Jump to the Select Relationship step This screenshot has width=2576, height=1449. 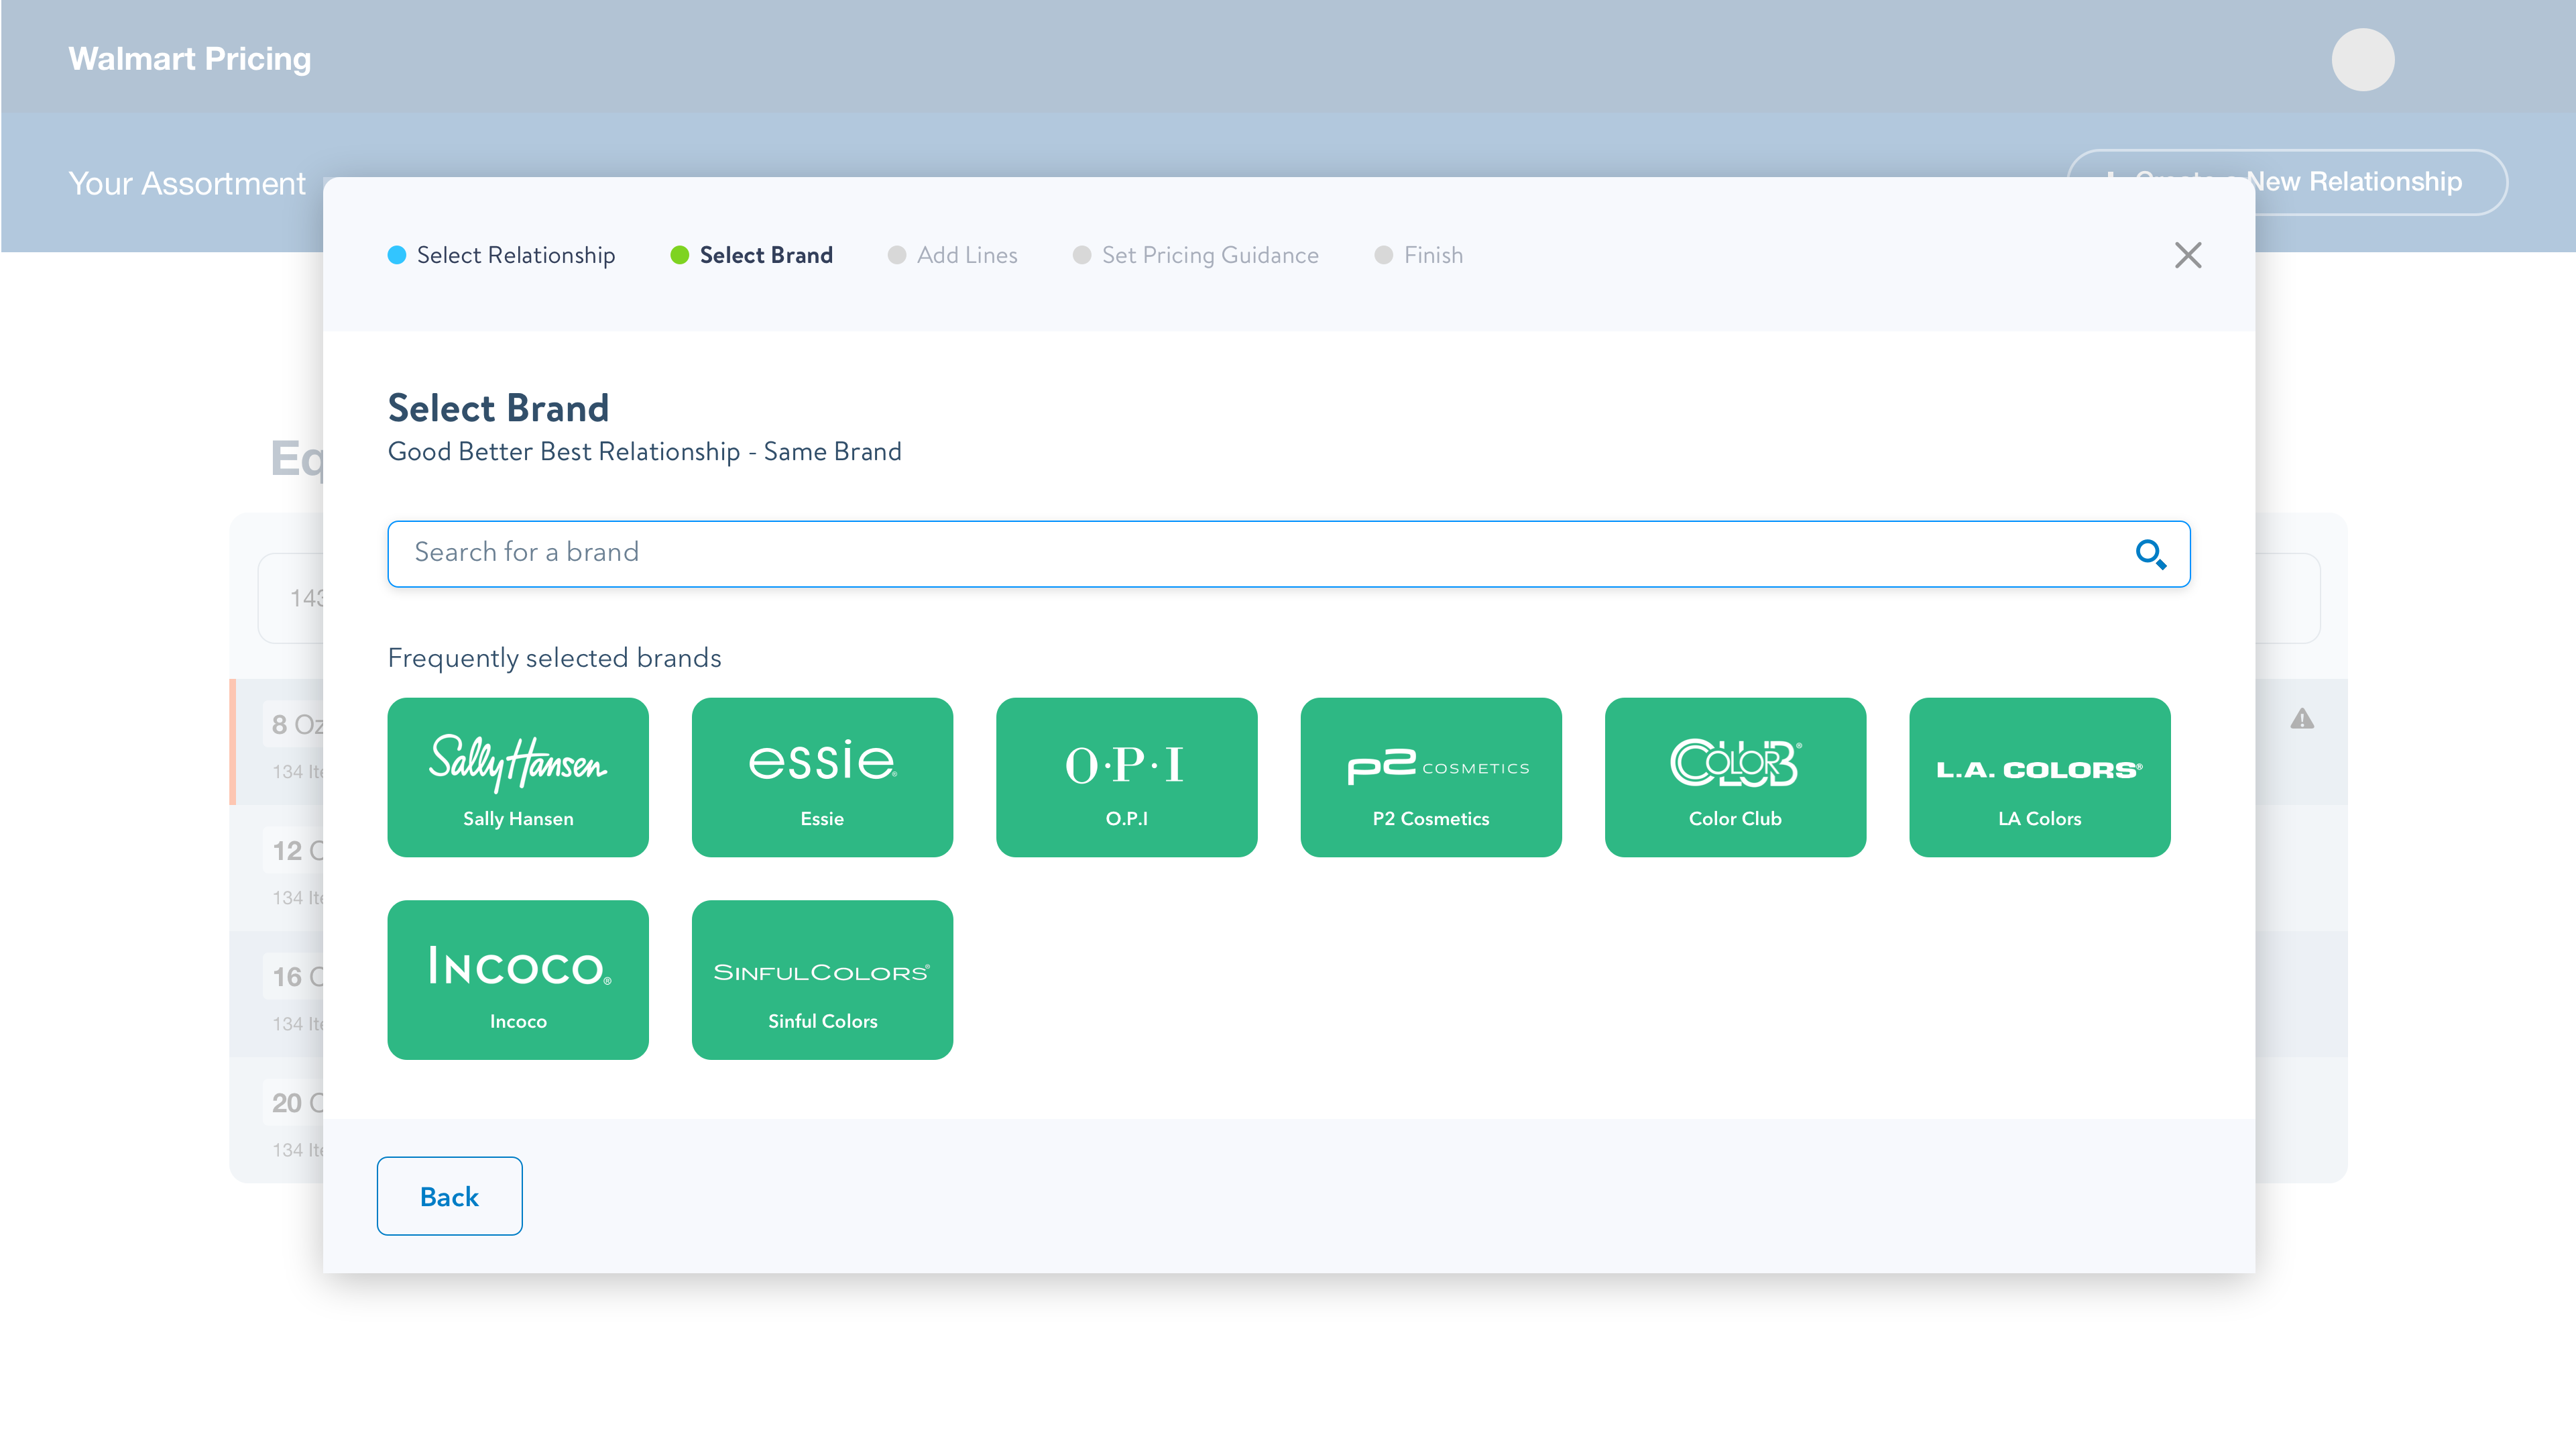tap(501, 255)
